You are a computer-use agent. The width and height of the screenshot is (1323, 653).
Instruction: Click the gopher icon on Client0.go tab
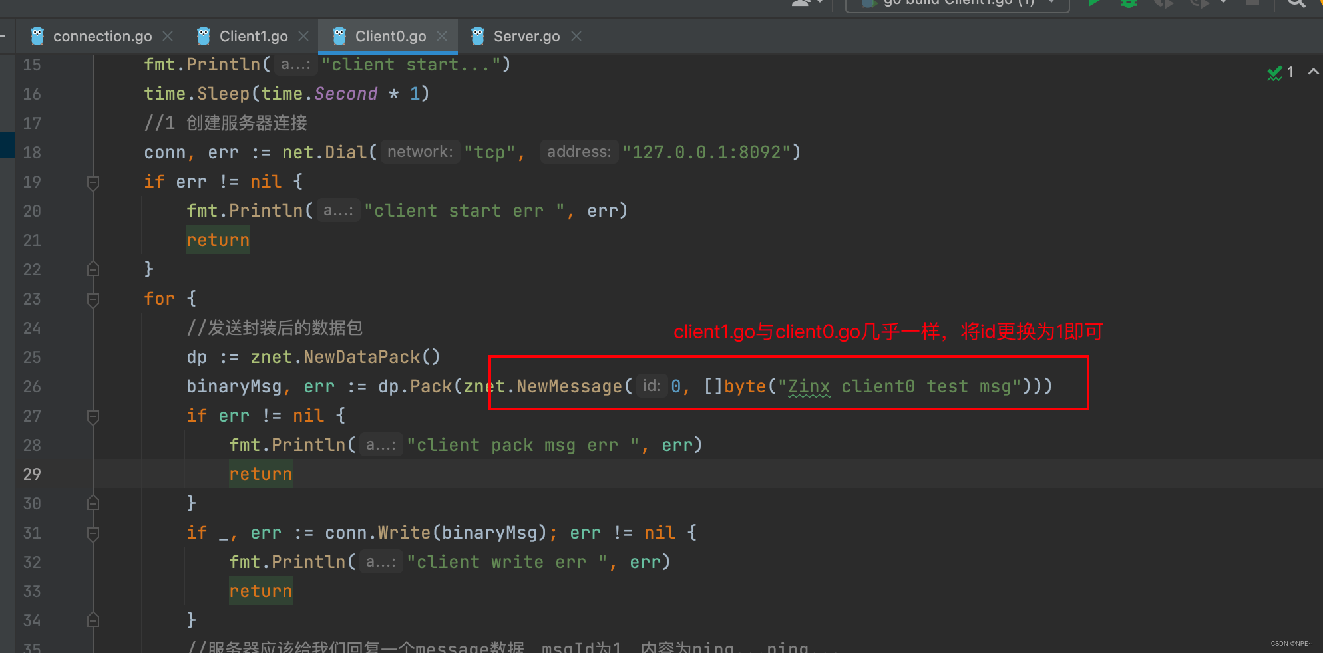[x=339, y=36]
